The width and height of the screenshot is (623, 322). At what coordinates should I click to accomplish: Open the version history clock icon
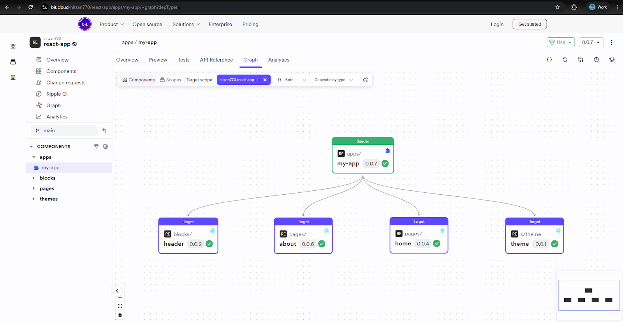[x=596, y=60]
